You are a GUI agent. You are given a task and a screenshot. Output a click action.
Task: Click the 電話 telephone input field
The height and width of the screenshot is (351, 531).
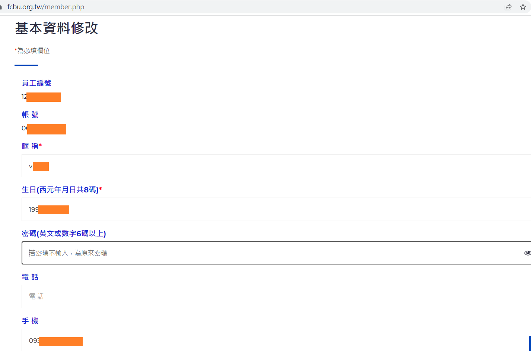[276, 296]
